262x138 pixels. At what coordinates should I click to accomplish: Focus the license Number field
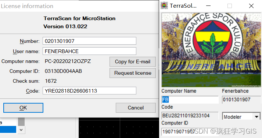click(x=89, y=41)
